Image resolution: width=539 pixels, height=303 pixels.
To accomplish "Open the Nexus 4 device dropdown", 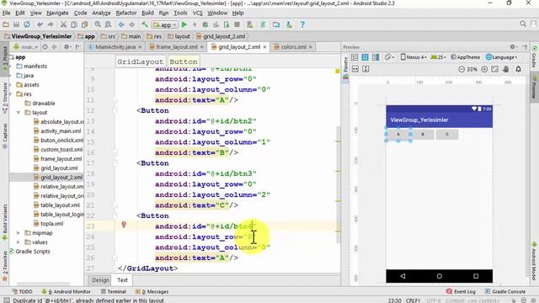I will (x=414, y=57).
